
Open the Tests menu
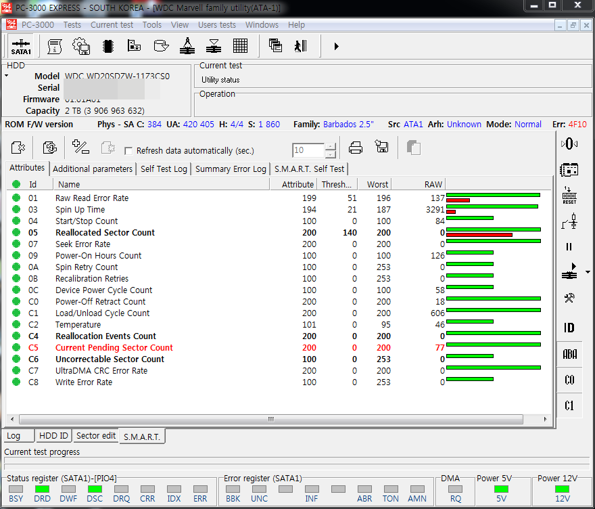[x=72, y=24]
